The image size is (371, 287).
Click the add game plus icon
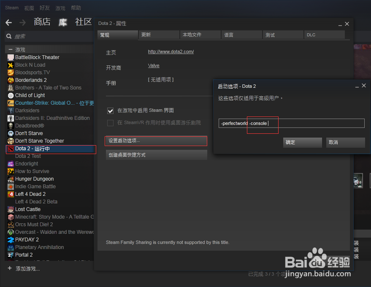pos(10,268)
